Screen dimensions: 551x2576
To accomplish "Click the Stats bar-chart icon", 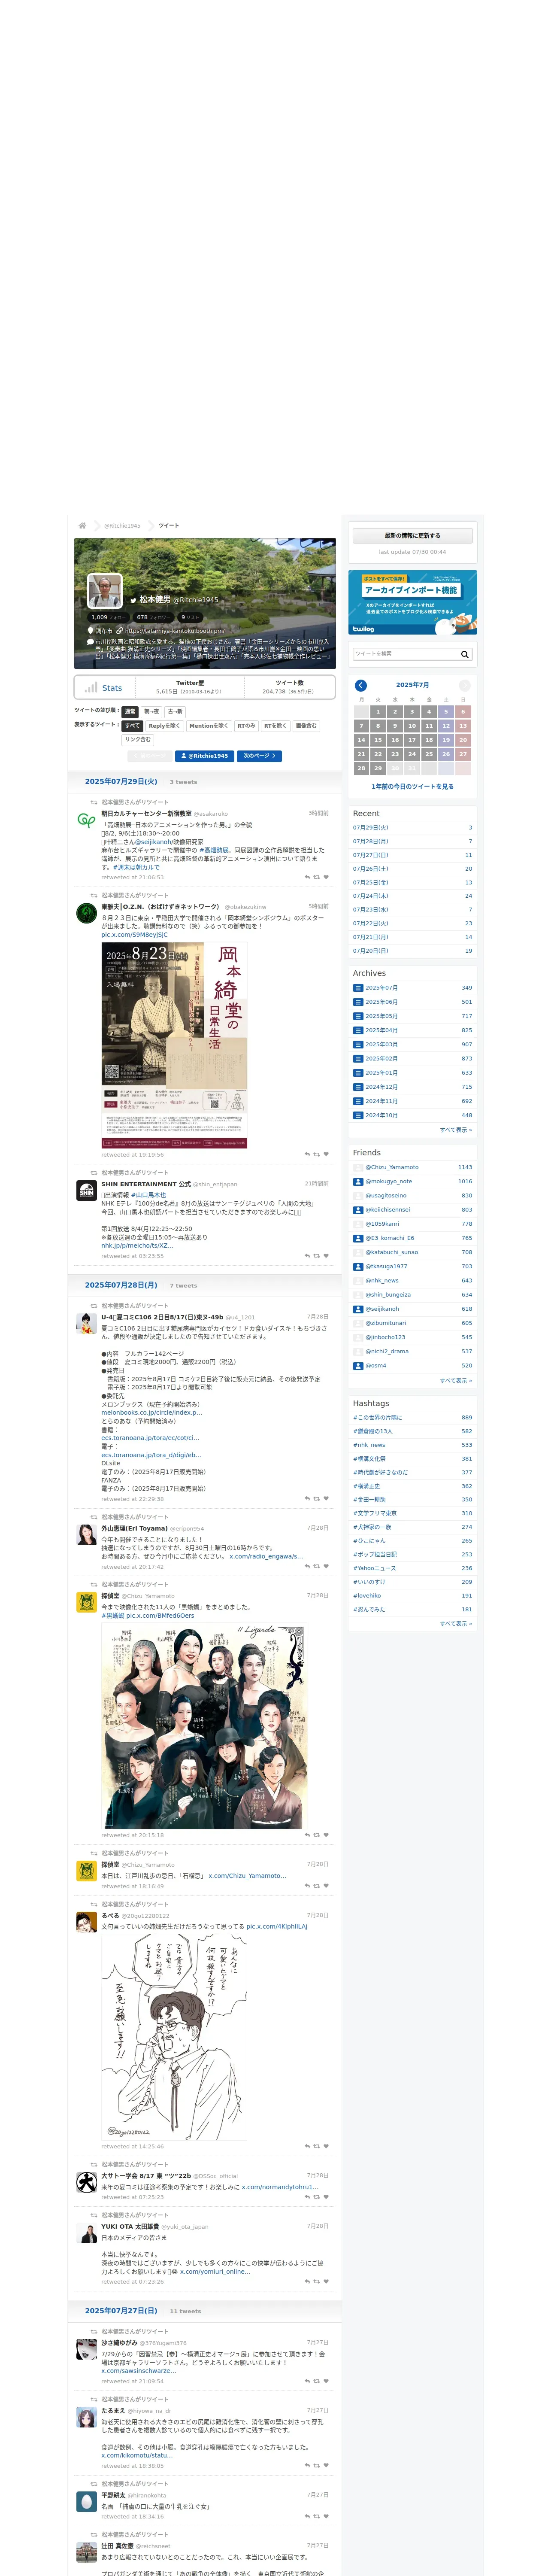I will [91, 687].
